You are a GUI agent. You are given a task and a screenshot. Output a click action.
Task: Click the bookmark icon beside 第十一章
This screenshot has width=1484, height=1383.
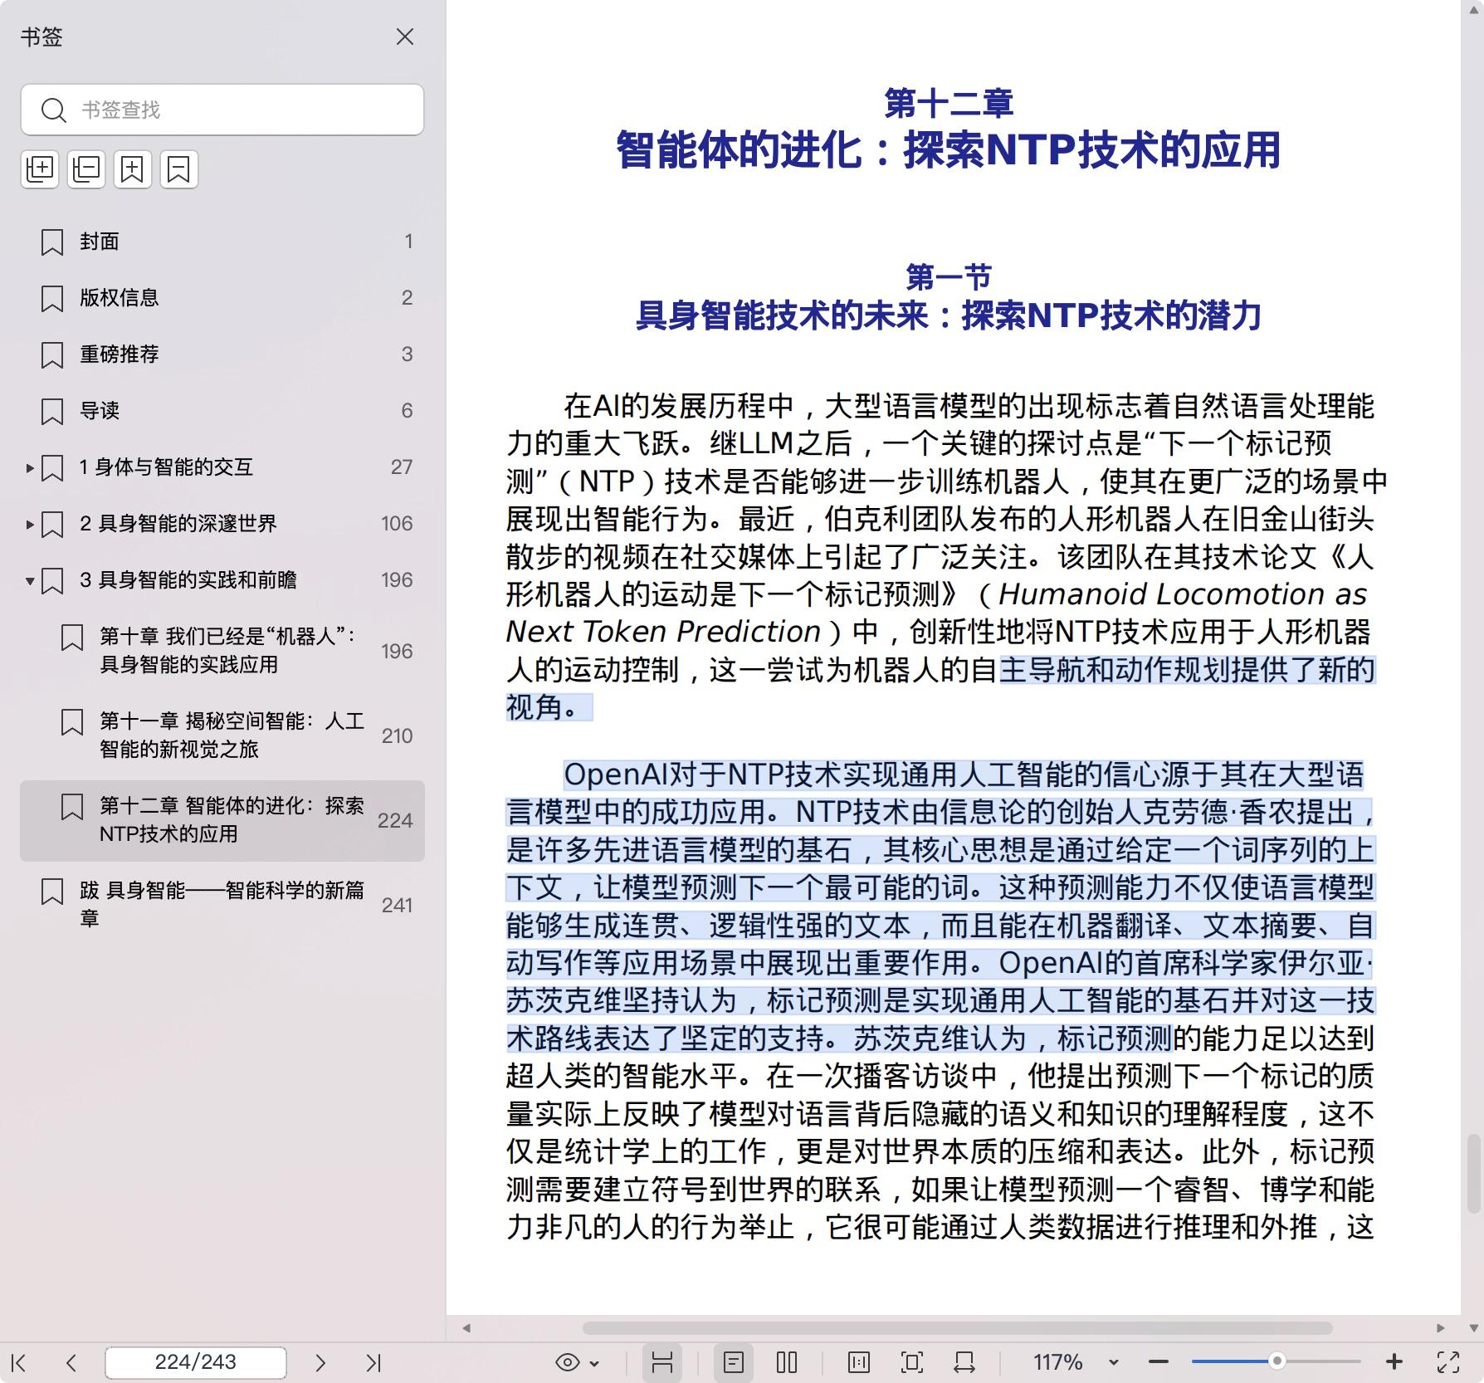click(x=72, y=722)
